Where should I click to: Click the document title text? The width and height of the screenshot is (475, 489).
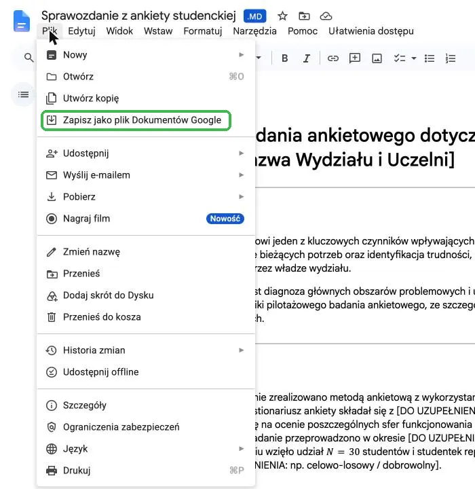[x=138, y=15]
